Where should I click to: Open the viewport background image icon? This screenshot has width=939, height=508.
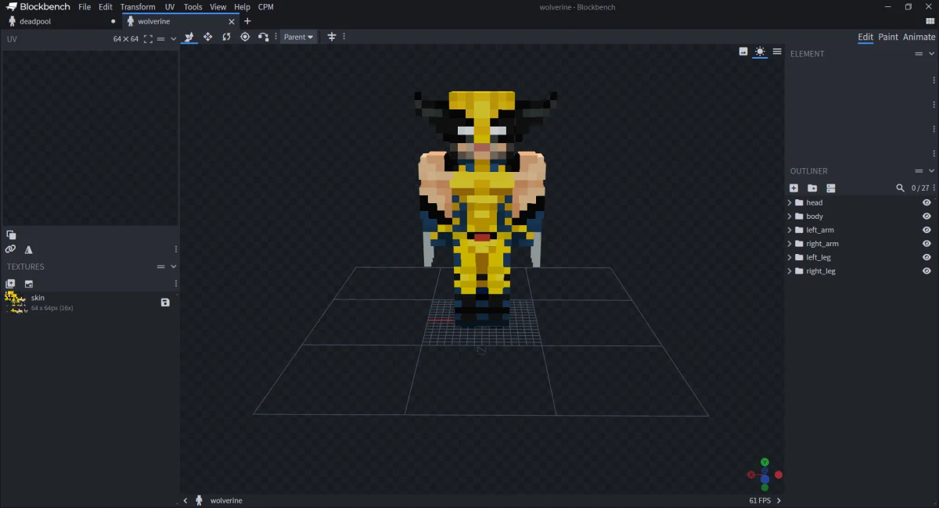tap(743, 52)
